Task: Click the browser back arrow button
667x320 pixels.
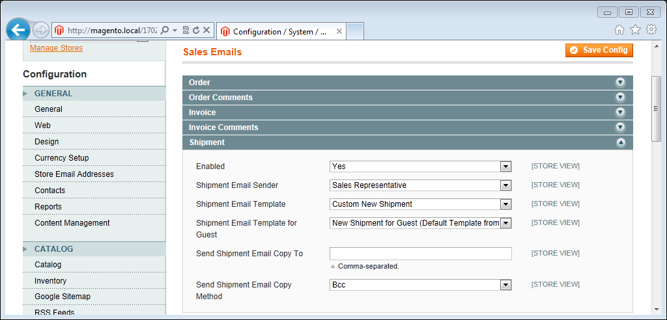Action: point(18,30)
